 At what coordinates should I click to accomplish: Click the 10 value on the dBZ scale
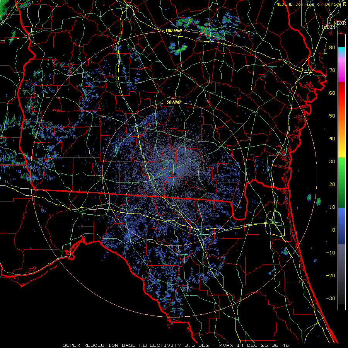332,207
